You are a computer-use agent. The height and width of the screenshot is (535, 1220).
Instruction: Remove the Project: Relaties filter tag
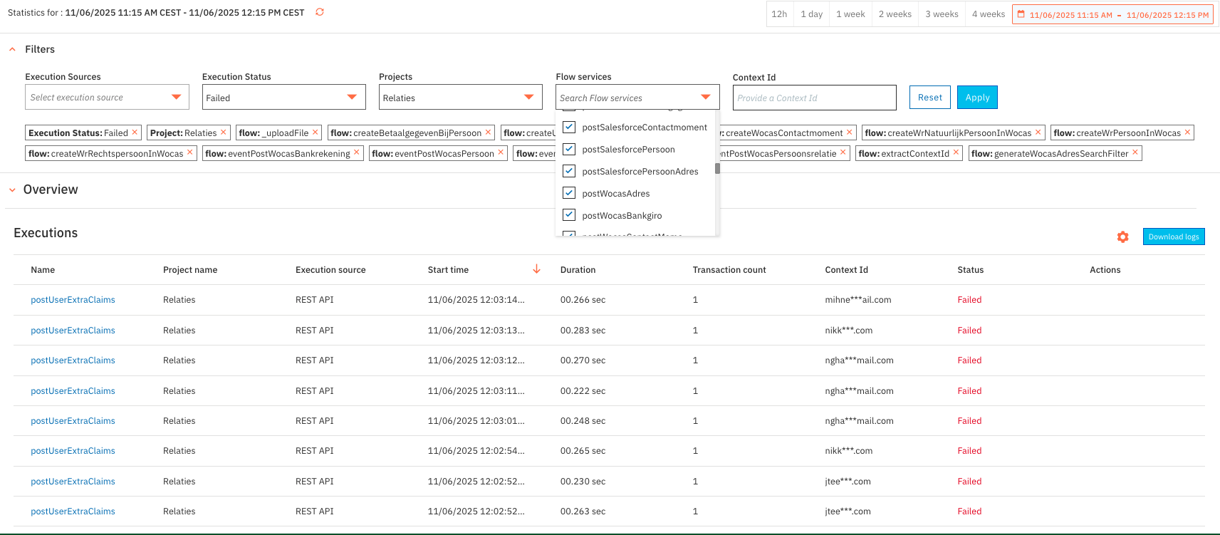(x=223, y=133)
